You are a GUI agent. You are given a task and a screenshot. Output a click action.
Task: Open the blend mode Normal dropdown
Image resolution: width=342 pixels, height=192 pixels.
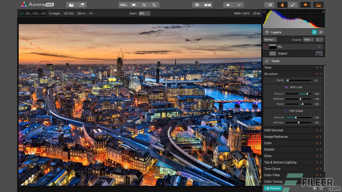[x=270, y=39]
